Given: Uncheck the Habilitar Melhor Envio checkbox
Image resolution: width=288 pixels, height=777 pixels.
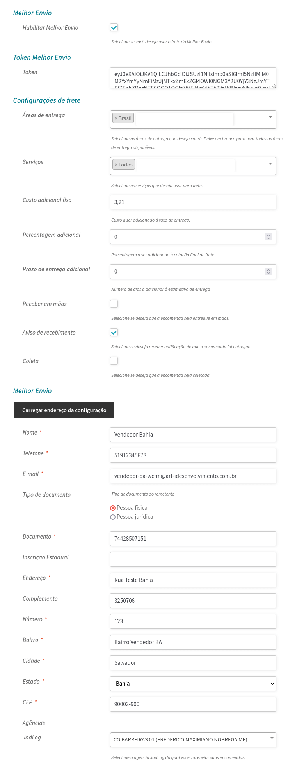Looking at the screenshot, I should (114, 28).
